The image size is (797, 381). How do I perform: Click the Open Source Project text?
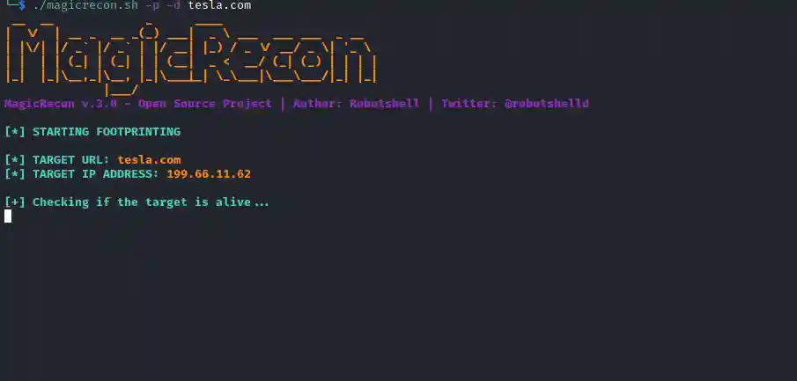pyautogui.click(x=205, y=104)
